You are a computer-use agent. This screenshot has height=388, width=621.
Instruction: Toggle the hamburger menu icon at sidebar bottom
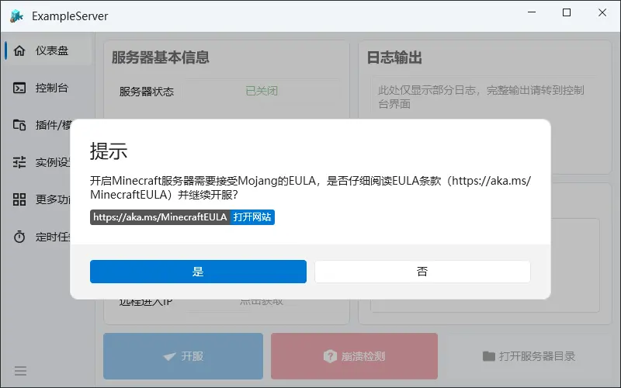coord(21,371)
